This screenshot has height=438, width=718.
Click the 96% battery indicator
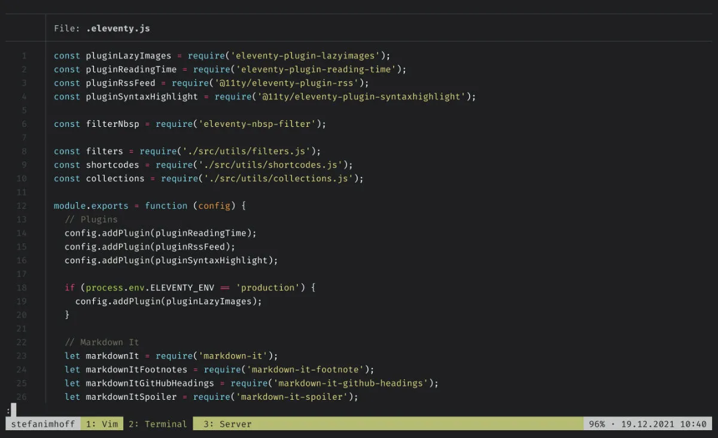pos(597,424)
